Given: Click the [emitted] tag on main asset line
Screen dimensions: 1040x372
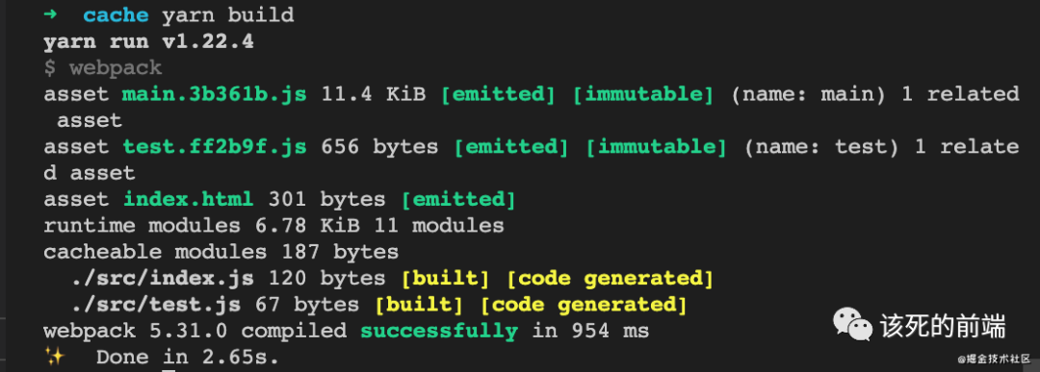Looking at the screenshot, I should pos(498,94).
